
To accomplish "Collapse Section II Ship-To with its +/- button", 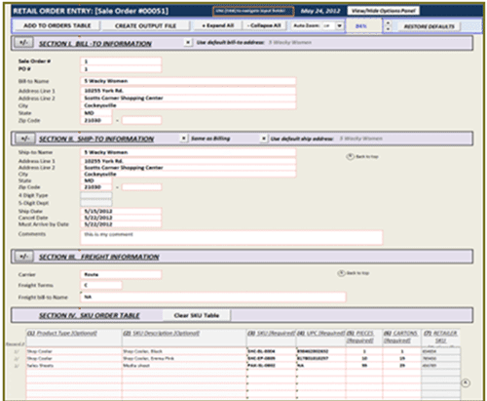I will [x=24, y=139].
